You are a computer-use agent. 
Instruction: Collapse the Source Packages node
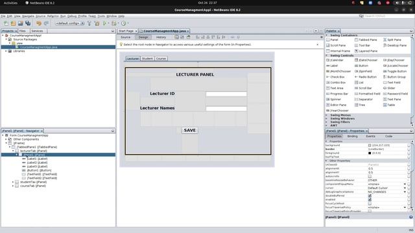tap(6, 39)
